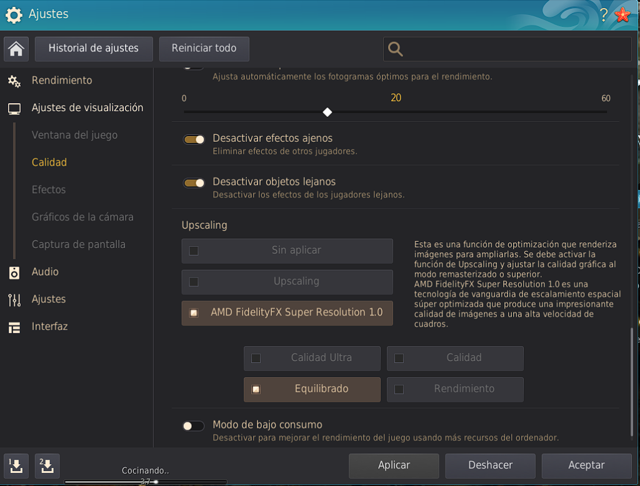Viewport: 640px width, 486px height.
Task: Click the second import settings slot icon
Action: tap(47, 465)
